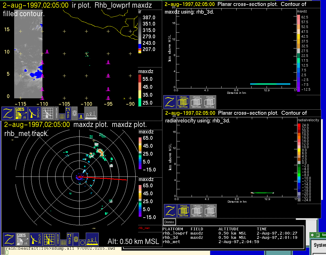Click the circle icon in maxdz plot toolbar
This screenshot has width=326, height=255.
(82, 243)
